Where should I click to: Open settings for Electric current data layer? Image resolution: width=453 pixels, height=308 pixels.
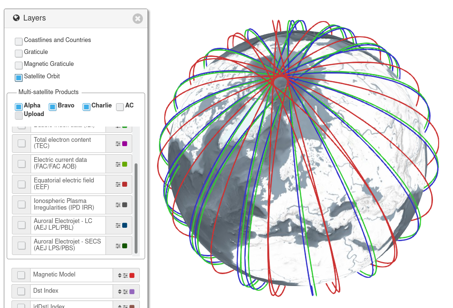point(119,164)
